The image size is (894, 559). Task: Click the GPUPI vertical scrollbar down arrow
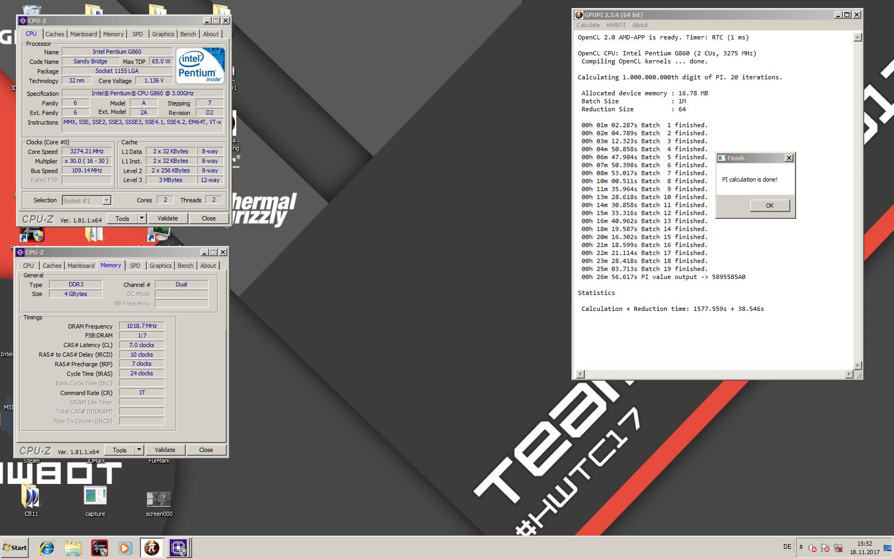pyautogui.click(x=857, y=365)
